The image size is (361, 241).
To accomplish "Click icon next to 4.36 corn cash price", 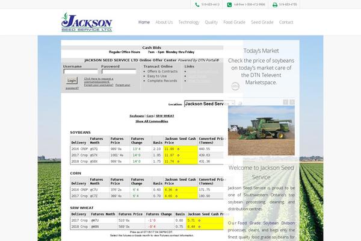I will (x=176, y=190).
